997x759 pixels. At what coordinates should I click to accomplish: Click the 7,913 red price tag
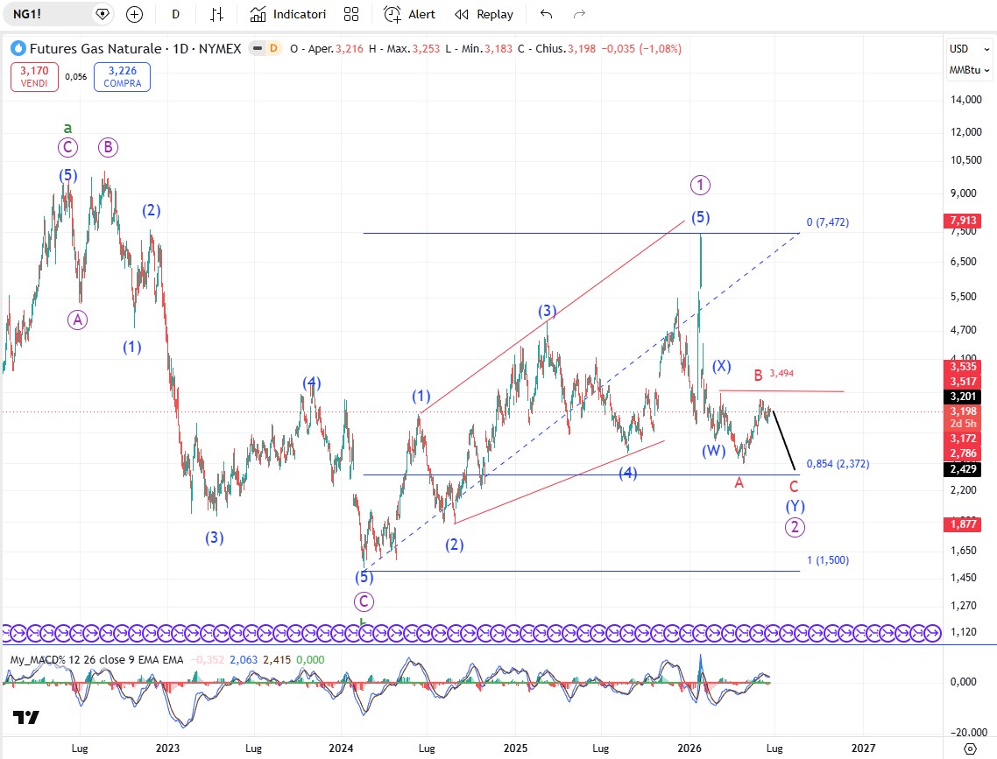point(963,221)
